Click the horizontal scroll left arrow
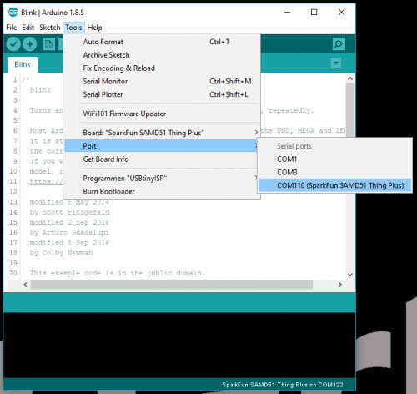Screen dimensions: 417x394 (25, 285)
